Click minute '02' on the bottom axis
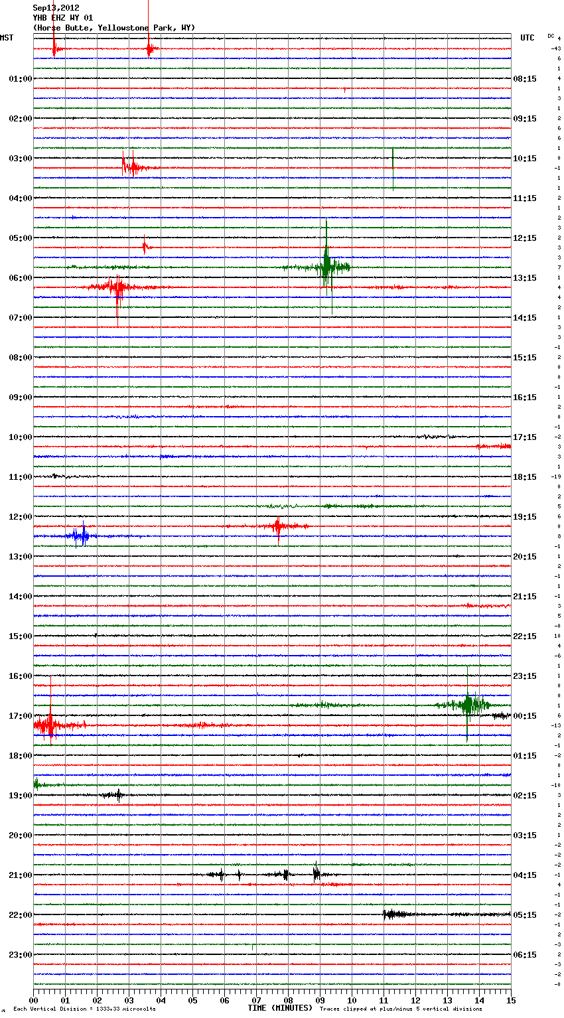Screen dimensions: 564x1018 tap(98, 1000)
